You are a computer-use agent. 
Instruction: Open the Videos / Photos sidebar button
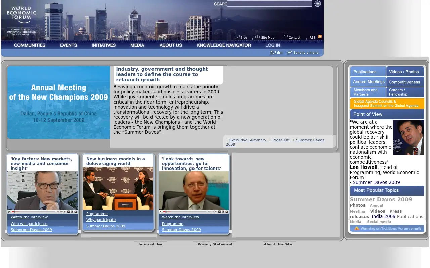[405, 71]
